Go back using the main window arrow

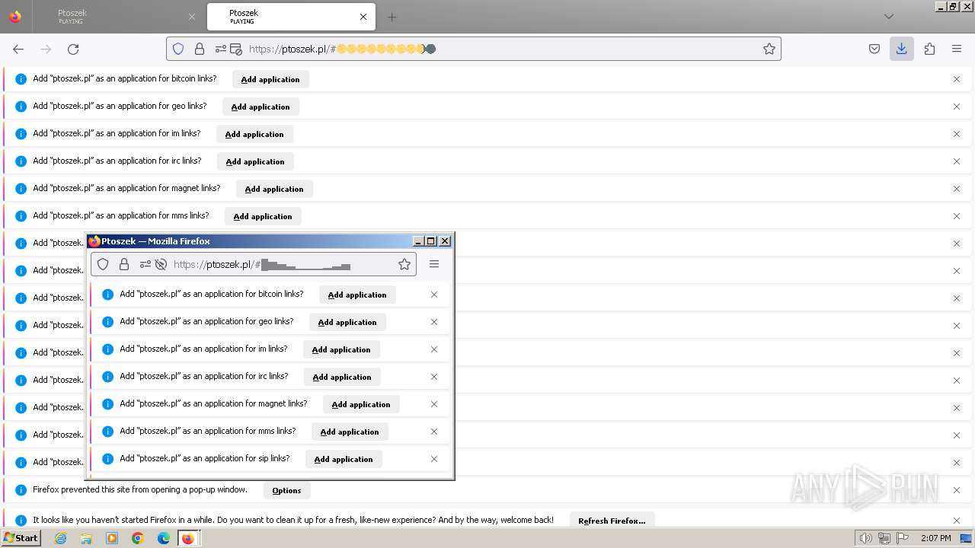pyautogui.click(x=18, y=49)
